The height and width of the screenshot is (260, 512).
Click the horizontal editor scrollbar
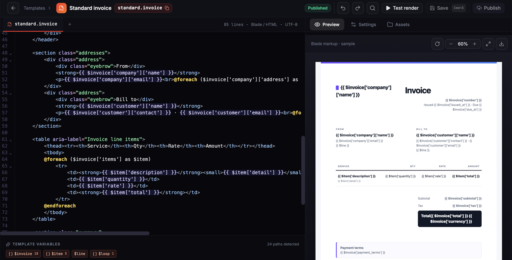tap(75, 233)
